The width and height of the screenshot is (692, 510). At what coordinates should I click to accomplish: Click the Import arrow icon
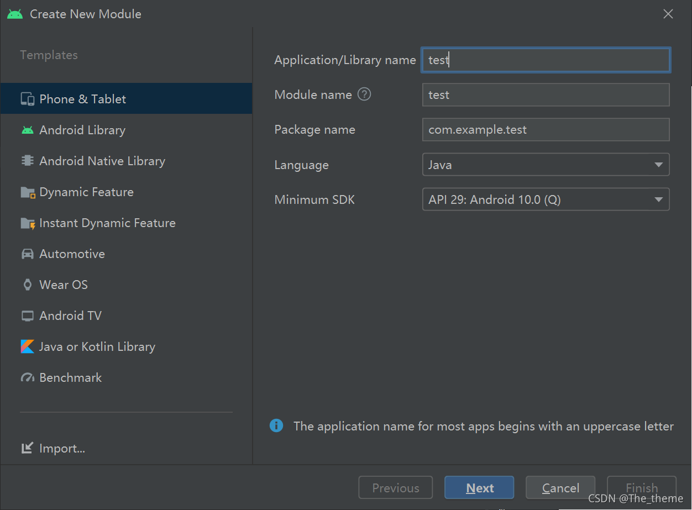(27, 448)
